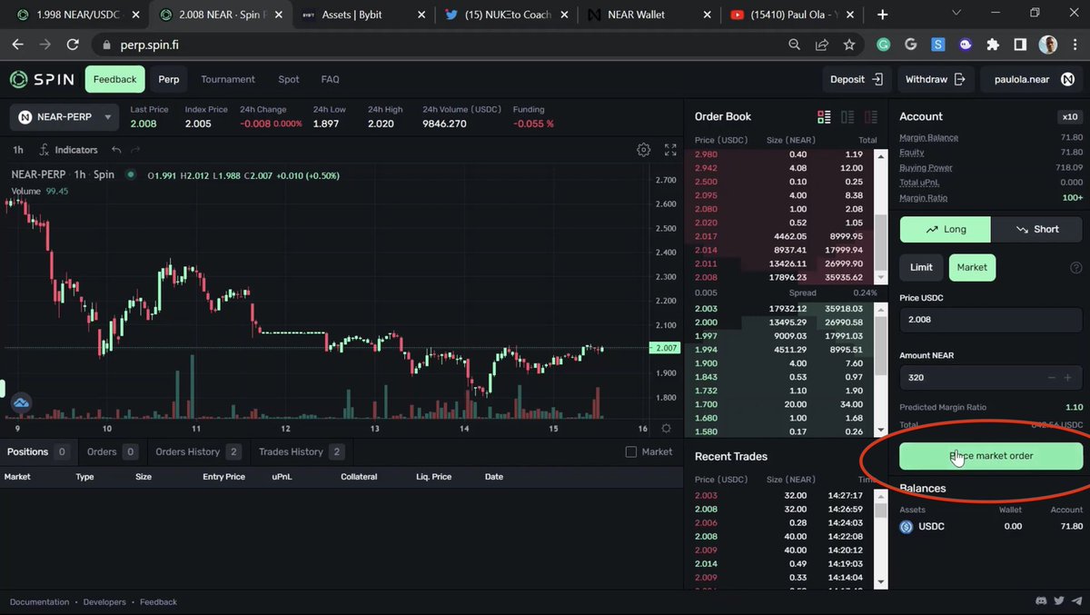This screenshot has width=1090, height=615.
Task: Switch to Market order type
Action: coord(972,267)
